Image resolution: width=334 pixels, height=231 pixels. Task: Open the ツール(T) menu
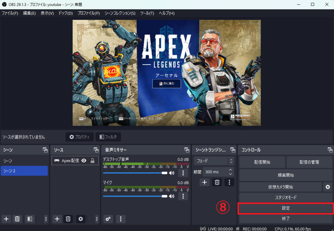pyautogui.click(x=147, y=13)
